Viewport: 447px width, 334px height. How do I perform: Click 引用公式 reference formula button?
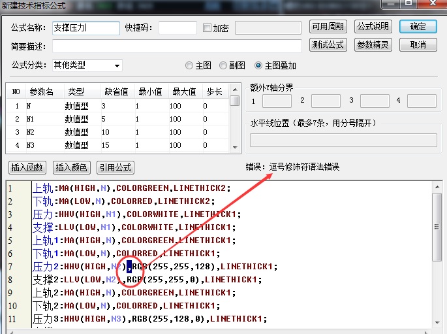[116, 167]
